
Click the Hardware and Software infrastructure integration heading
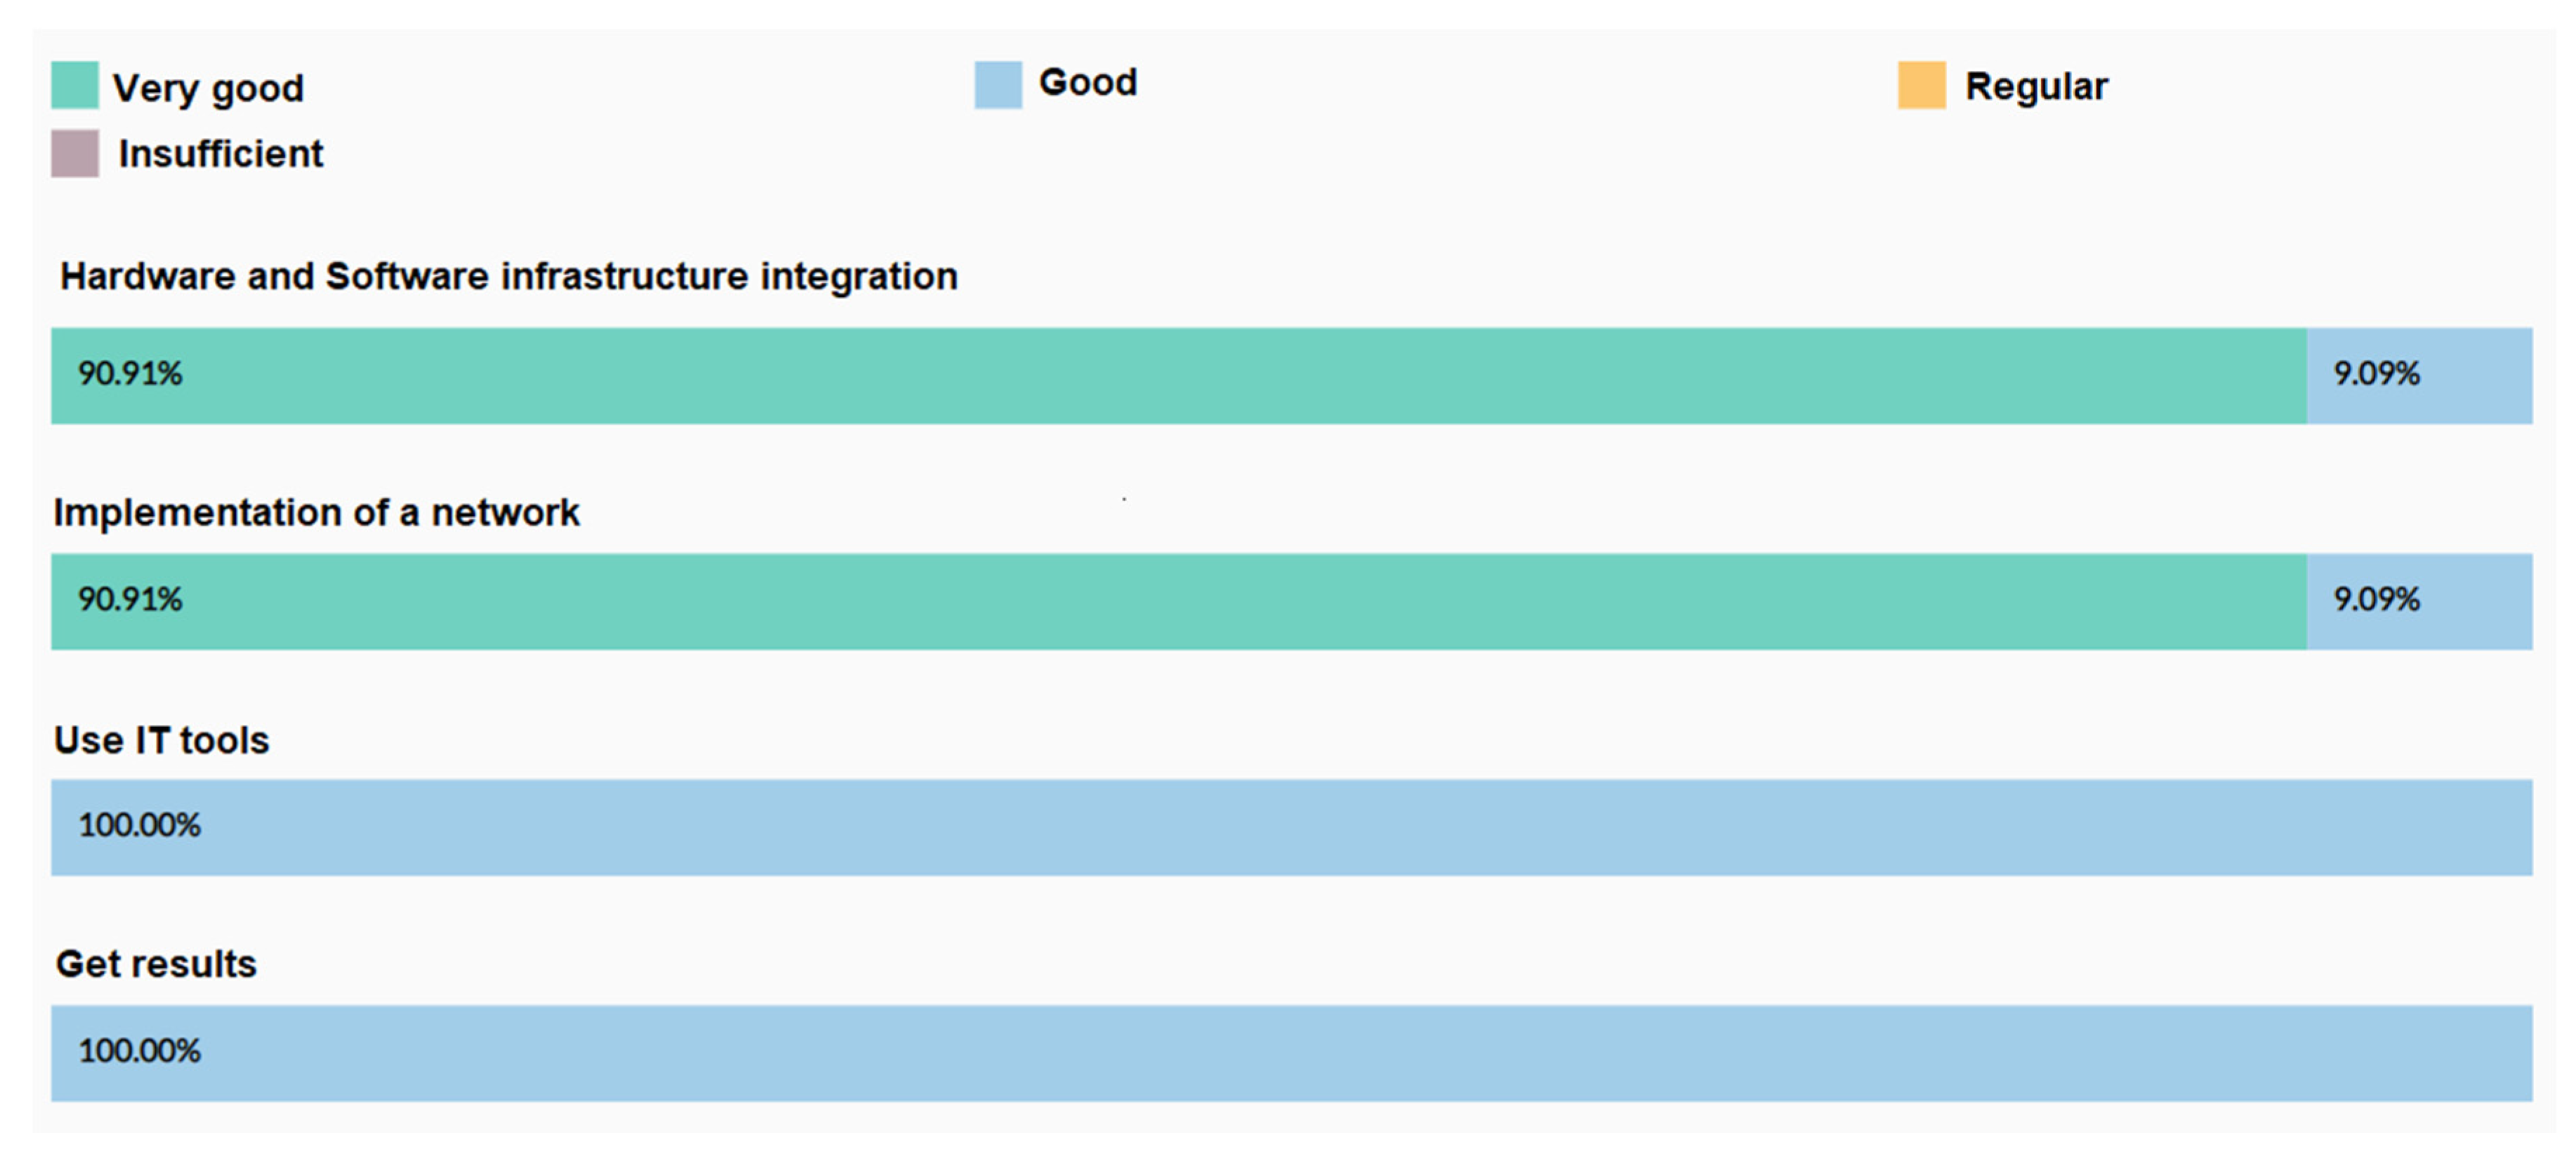[509, 276]
